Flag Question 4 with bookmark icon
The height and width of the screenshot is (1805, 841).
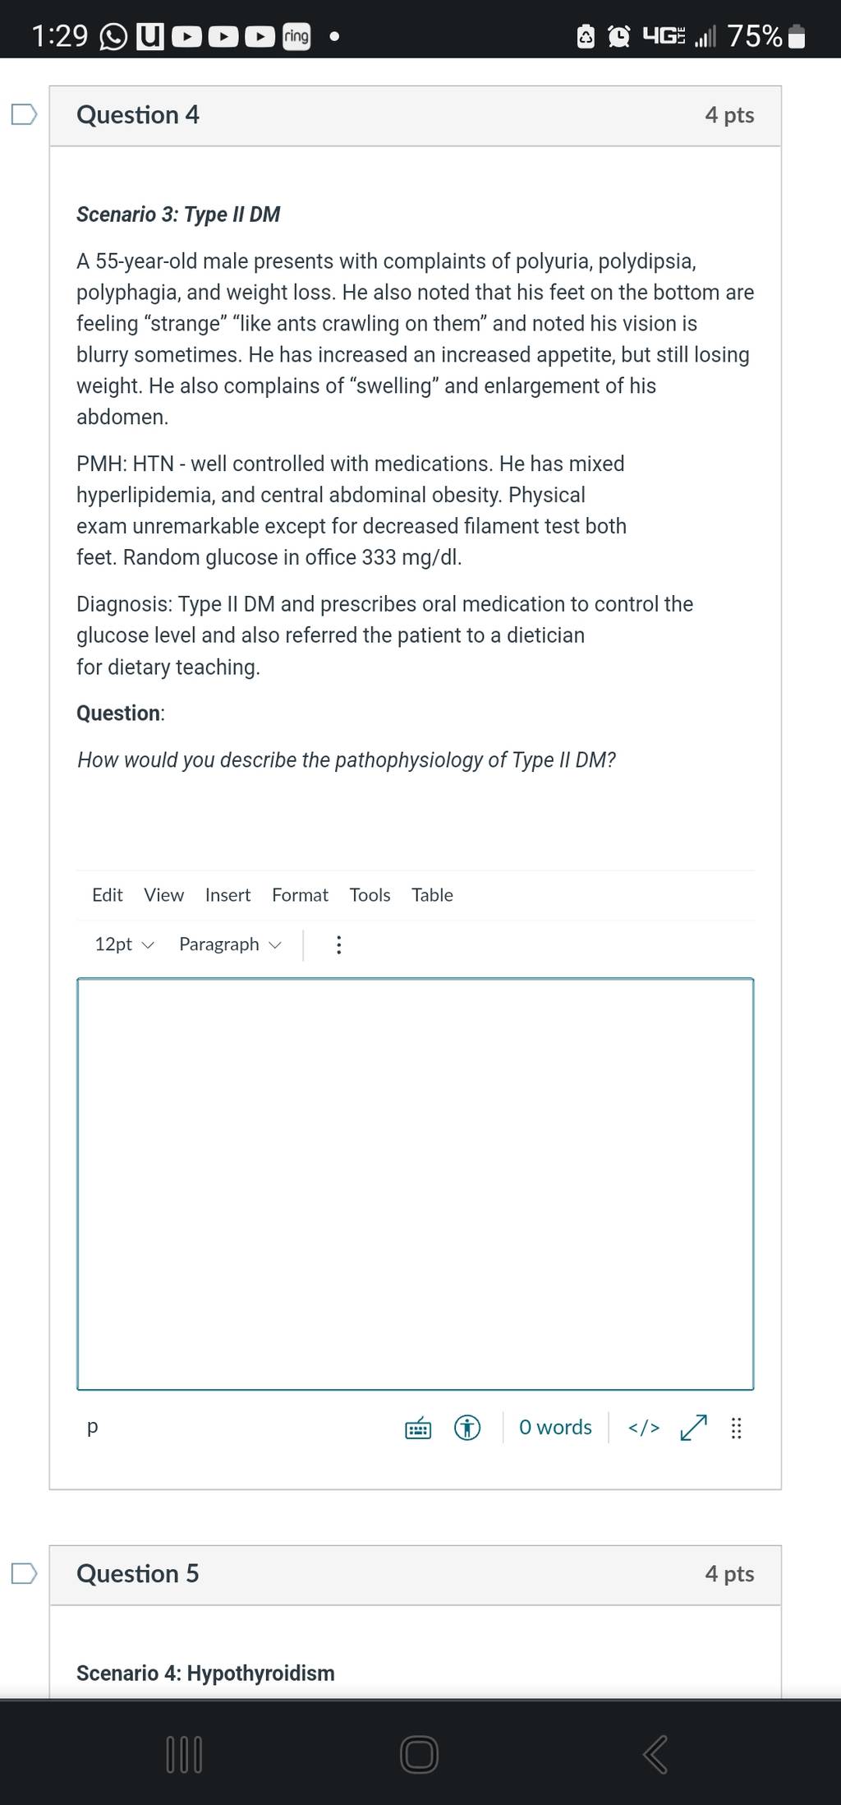coord(24,114)
